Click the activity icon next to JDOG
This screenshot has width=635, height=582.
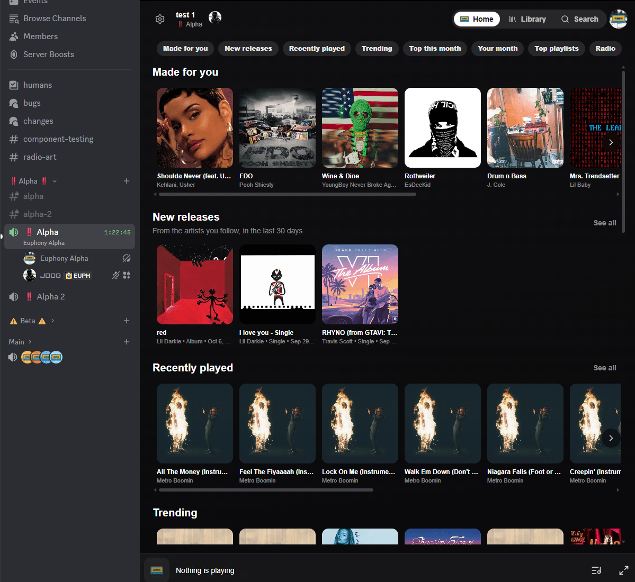(x=127, y=276)
